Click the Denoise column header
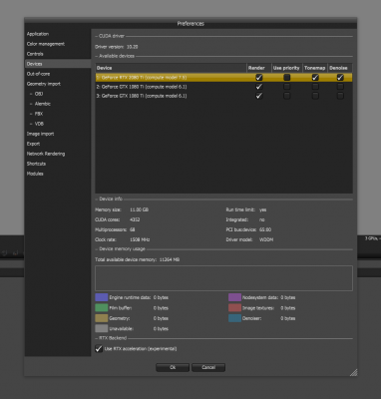The height and width of the screenshot is (399, 381). (x=340, y=68)
